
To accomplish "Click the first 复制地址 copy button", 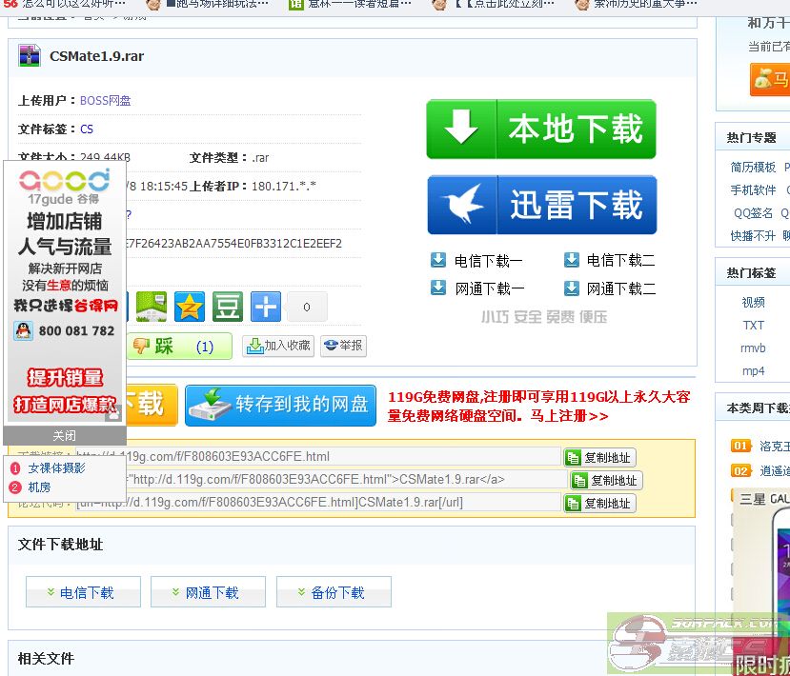I will click(x=599, y=457).
